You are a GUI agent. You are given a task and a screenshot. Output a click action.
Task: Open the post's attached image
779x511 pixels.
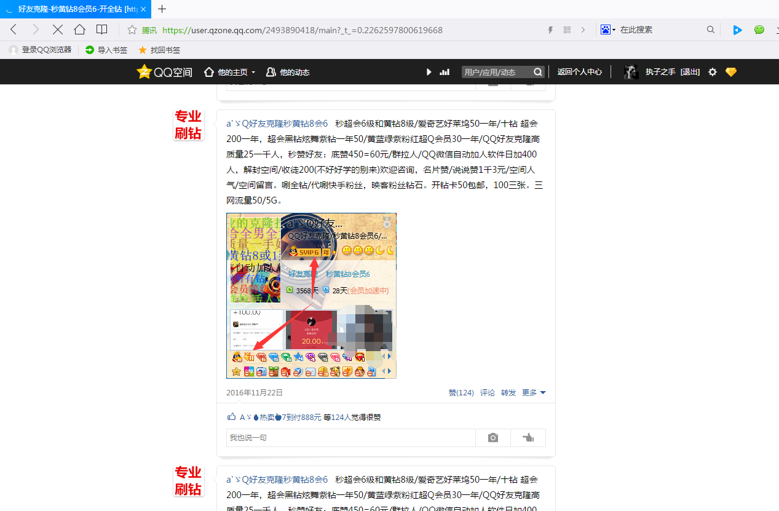[311, 296]
